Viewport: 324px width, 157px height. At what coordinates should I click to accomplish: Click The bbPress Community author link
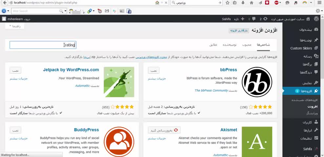click(x=211, y=91)
